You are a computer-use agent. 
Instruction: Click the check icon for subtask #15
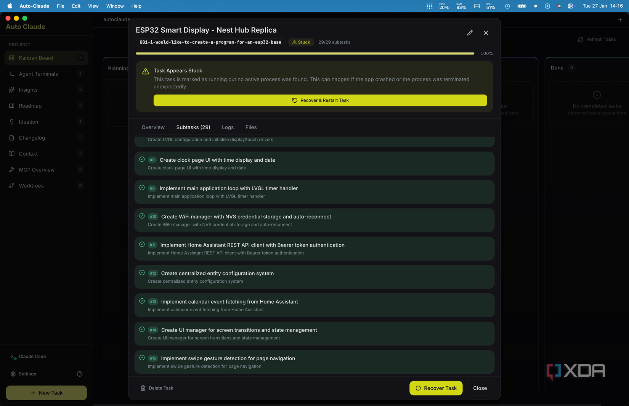[x=142, y=358]
